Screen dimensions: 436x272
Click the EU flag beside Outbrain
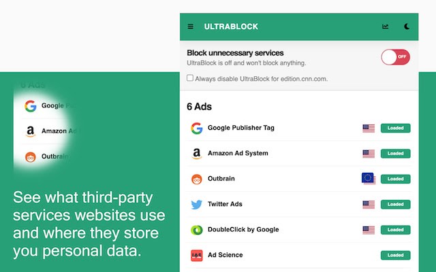point(369,179)
